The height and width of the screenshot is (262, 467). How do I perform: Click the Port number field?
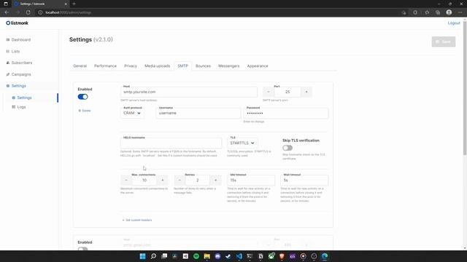tap(287, 92)
